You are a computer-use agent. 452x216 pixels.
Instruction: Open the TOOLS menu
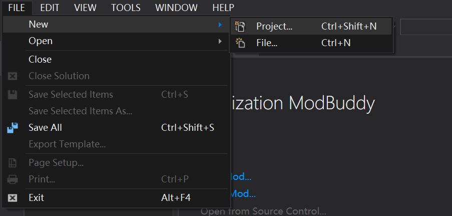tap(126, 8)
